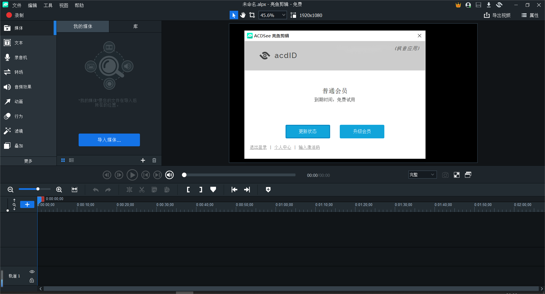Click the crown upgrade icon

(458, 5)
